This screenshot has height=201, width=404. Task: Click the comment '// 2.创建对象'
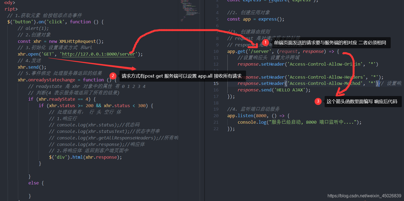pyautogui.click(x=34, y=35)
